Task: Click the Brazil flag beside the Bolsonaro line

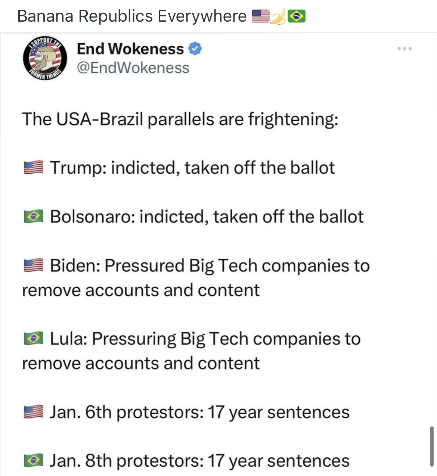Action: pos(34,217)
